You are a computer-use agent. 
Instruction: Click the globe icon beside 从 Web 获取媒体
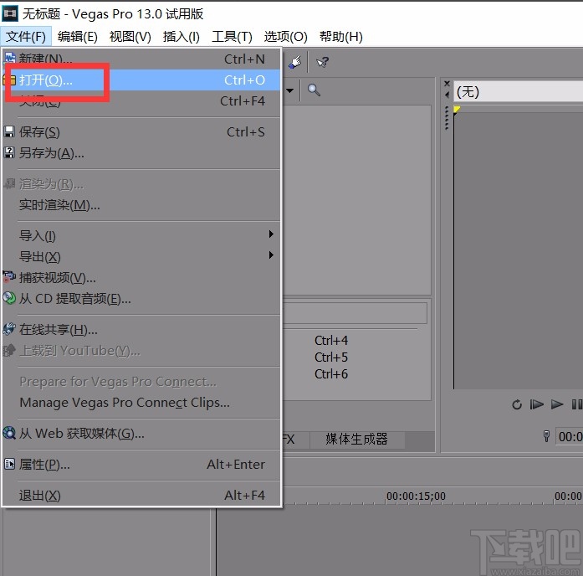[x=9, y=433]
